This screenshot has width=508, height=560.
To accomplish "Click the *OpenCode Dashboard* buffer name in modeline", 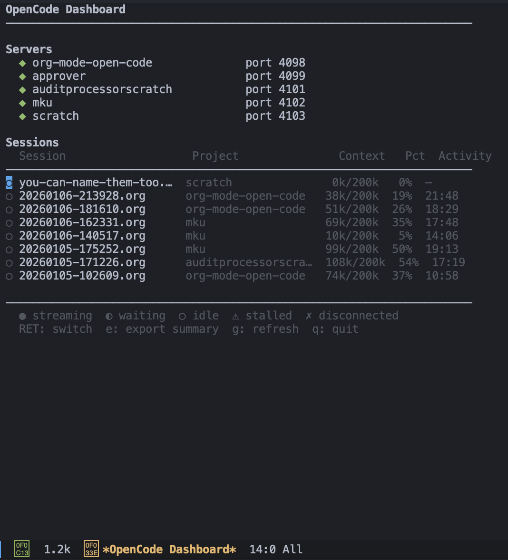I will click(169, 550).
